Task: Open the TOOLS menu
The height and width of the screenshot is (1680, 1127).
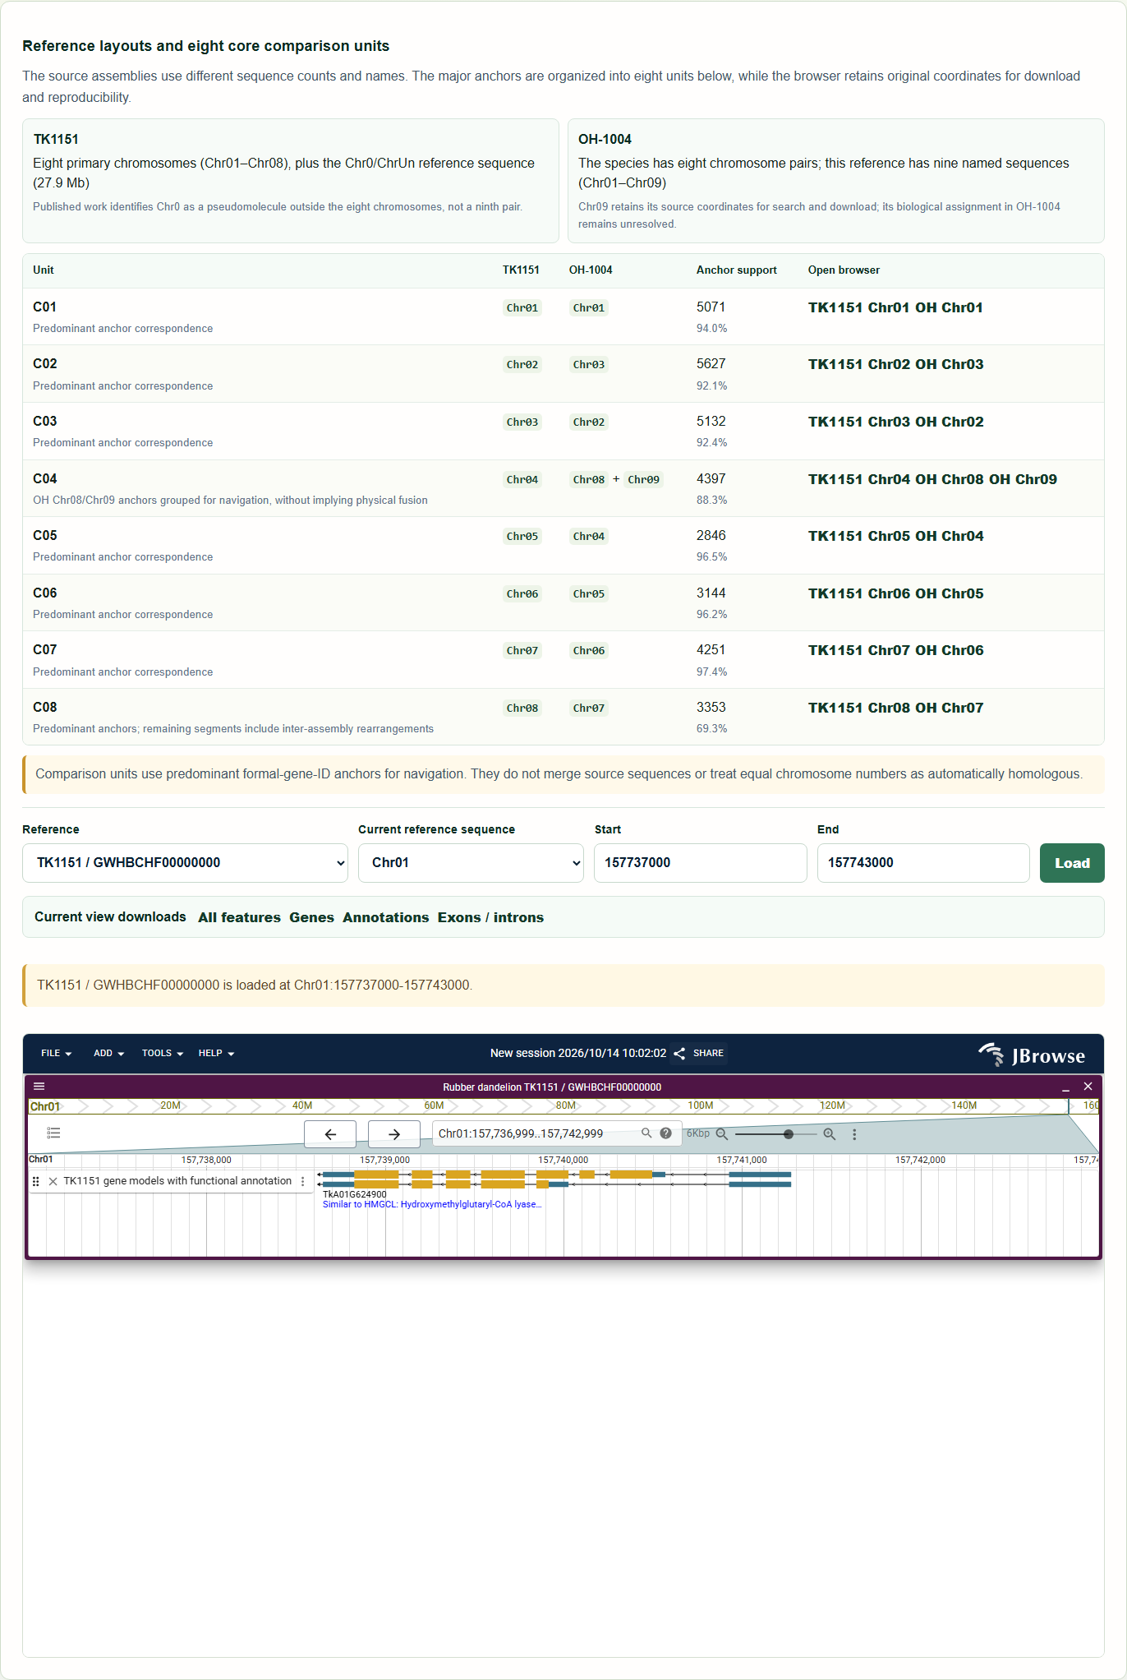Action: (162, 1053)
